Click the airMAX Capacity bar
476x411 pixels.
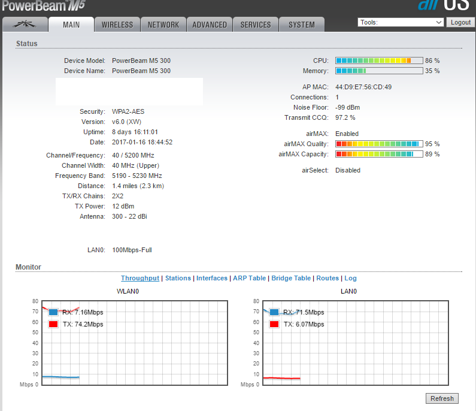tap(379, 154)
